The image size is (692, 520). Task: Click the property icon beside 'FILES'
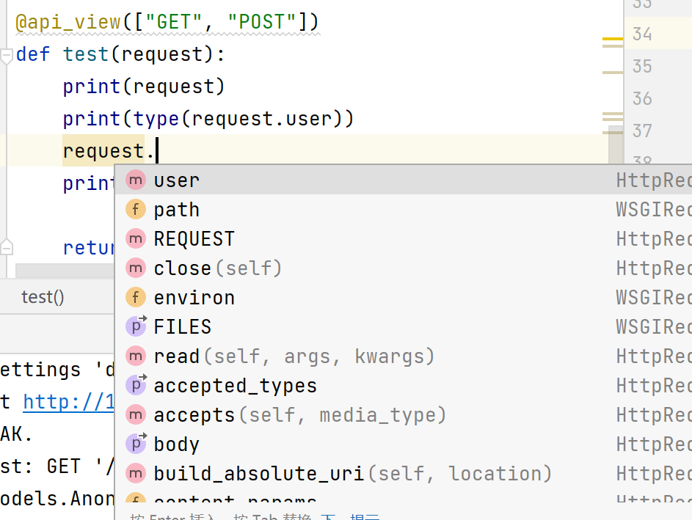(x=136, y=327)
